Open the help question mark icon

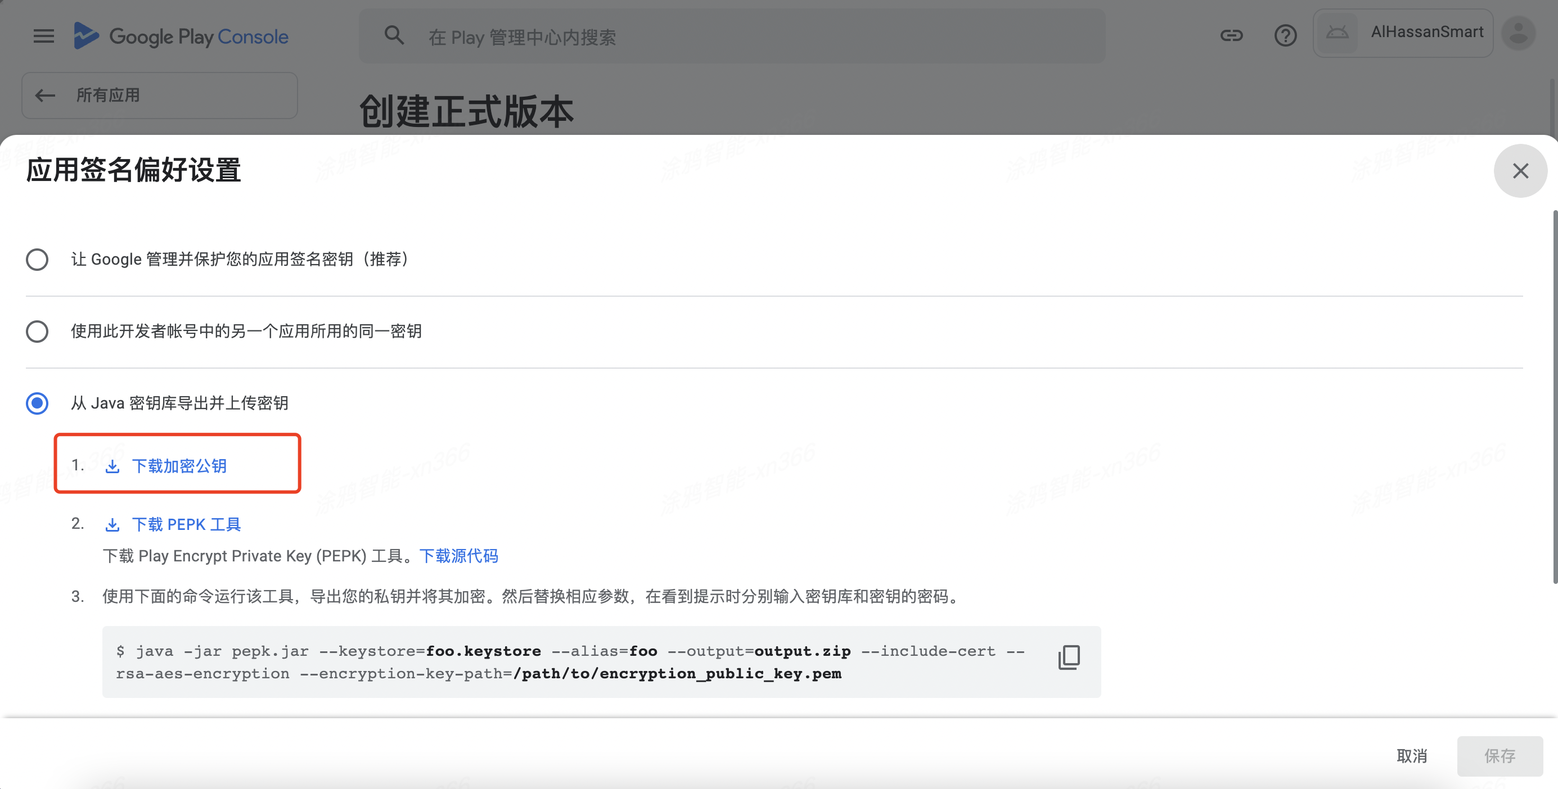tap(1285, 35)
